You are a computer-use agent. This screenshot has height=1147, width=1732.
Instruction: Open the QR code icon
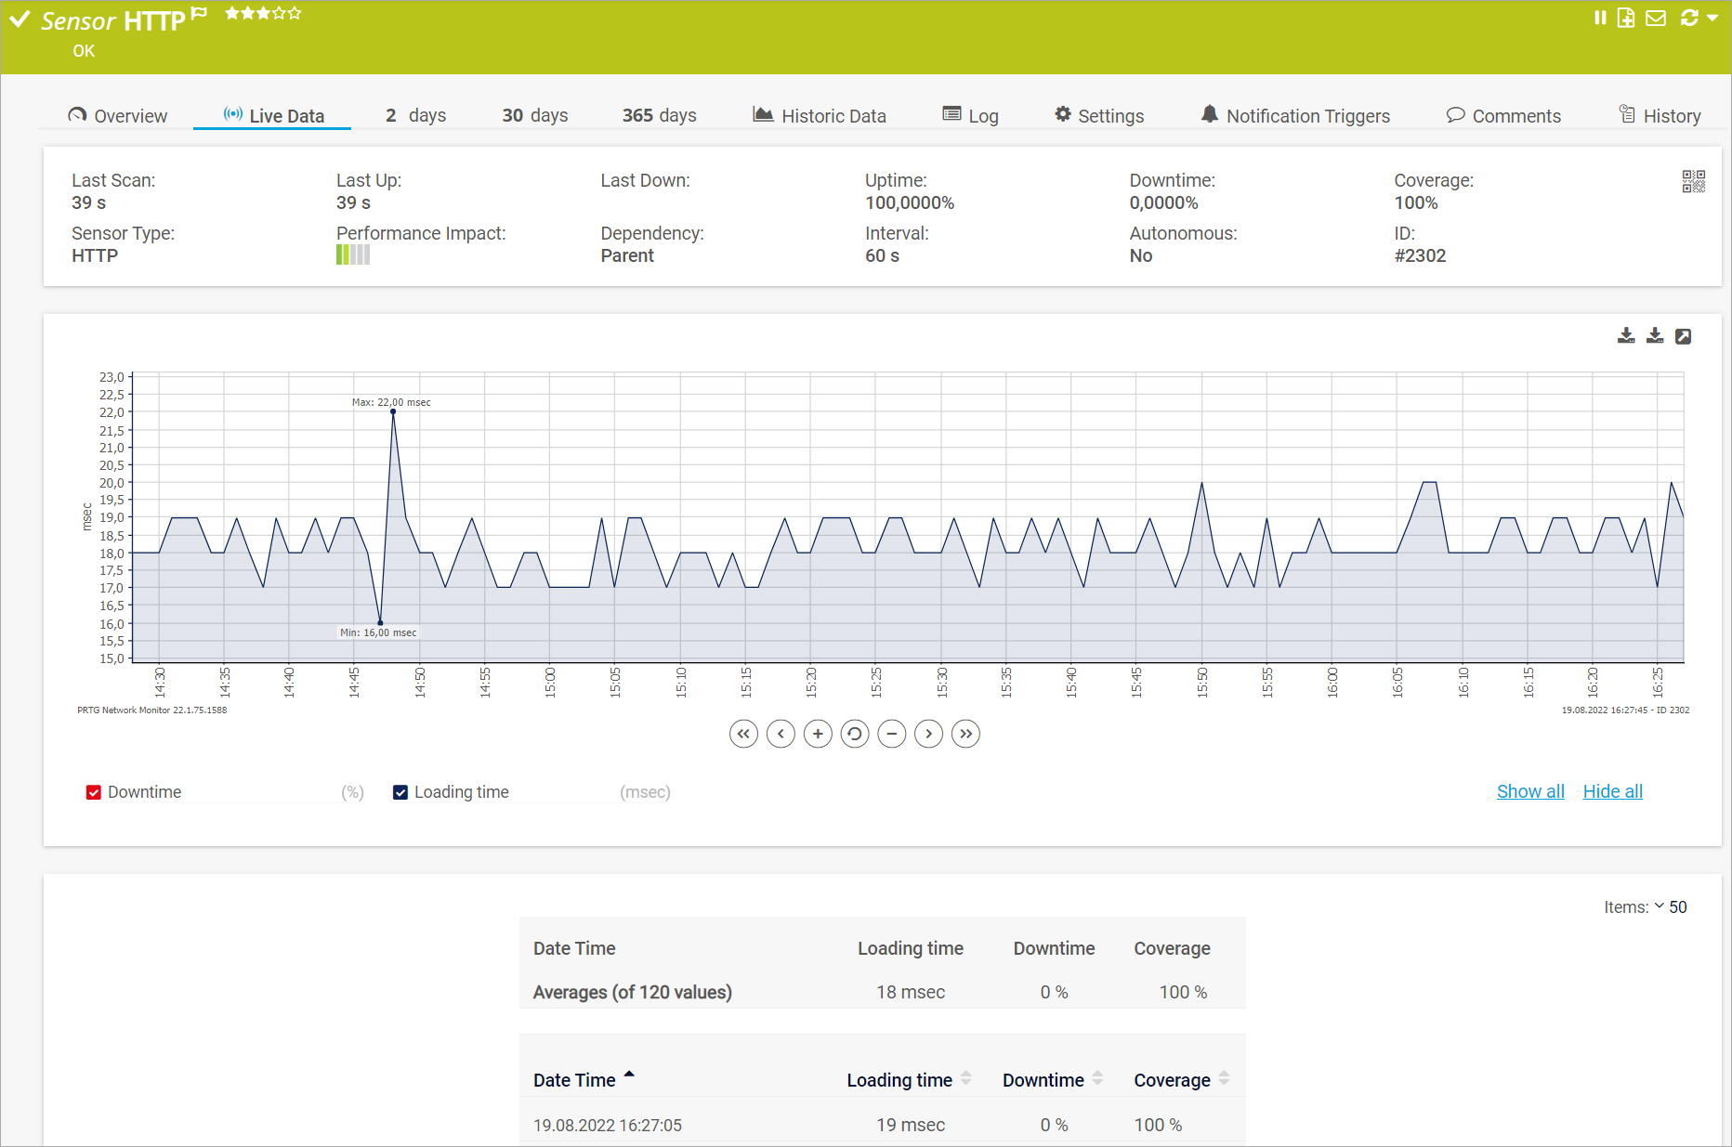[1693, 181]
